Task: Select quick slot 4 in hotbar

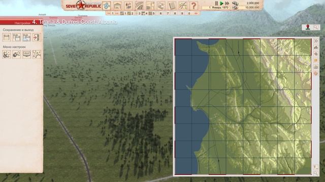Action: pyautogui.click(x=145, y=14)
